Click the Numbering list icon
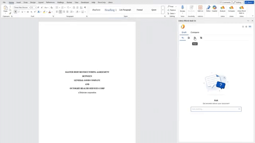This screenshot has height=143, width=255. (x=62, y=8)
